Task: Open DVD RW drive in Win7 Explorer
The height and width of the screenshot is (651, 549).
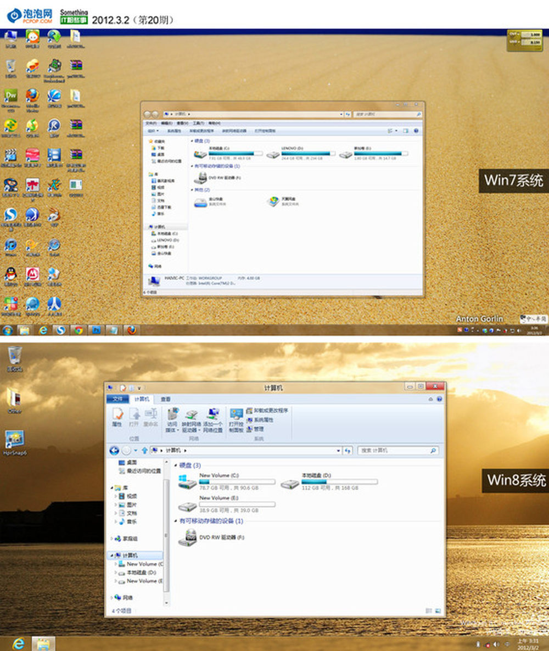Action: pos(217,178)
